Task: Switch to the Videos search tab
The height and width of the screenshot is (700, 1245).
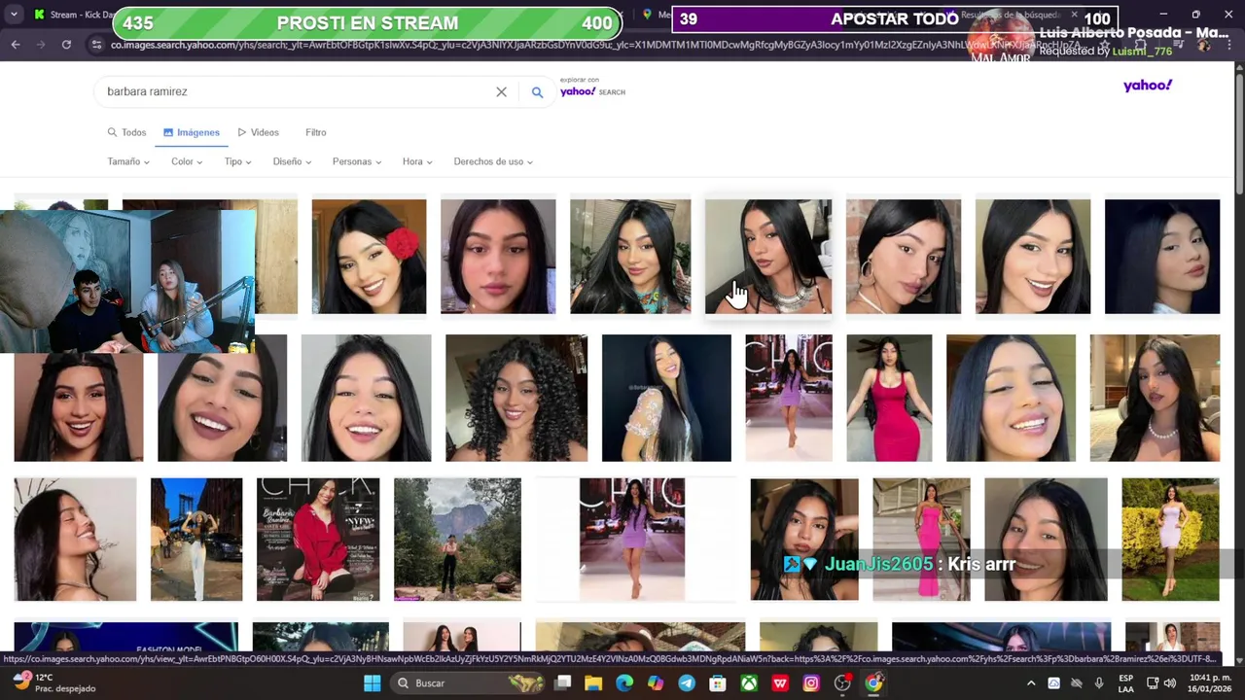Action: pos(258,132)
